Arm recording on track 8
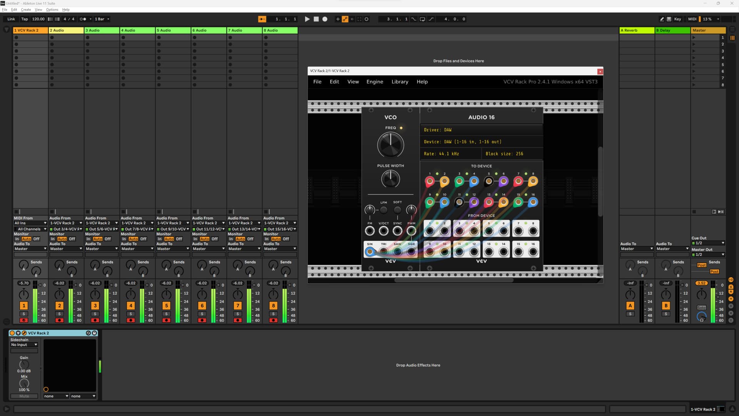The height and width of the screenshot is (416, 739). (x=273, y=320)
